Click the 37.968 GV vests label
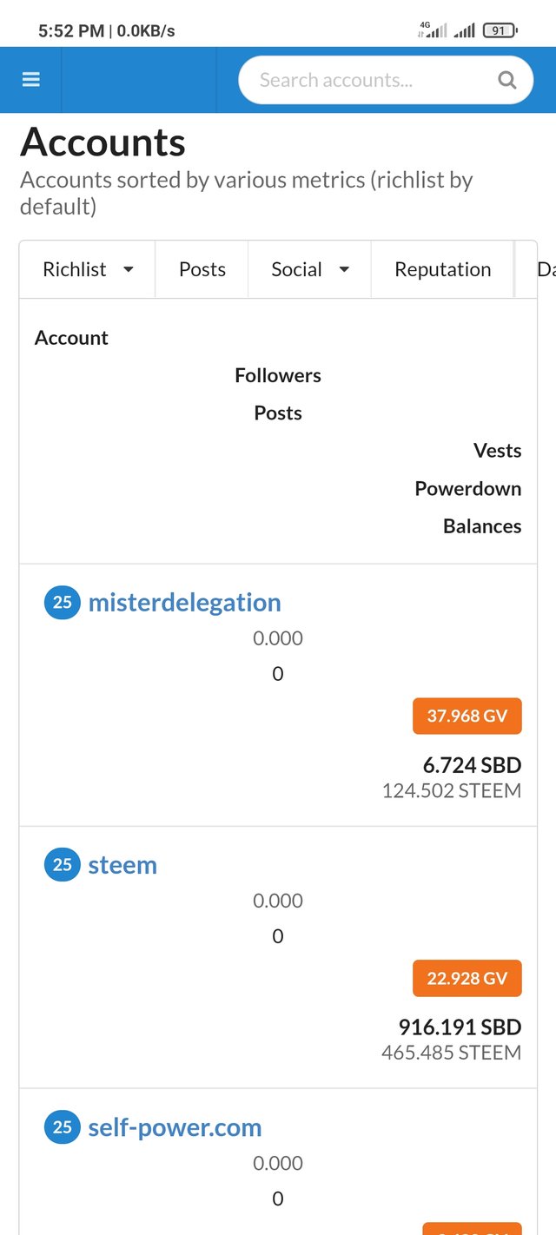 click(467, 717)
